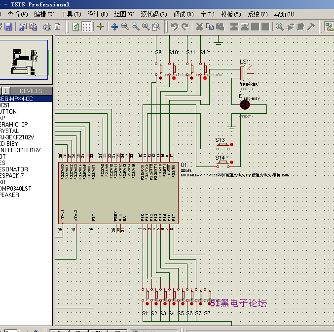Select RESONATOR in the devices list
The height and width of the screenshot is (332, 334).
pos(14,169)
